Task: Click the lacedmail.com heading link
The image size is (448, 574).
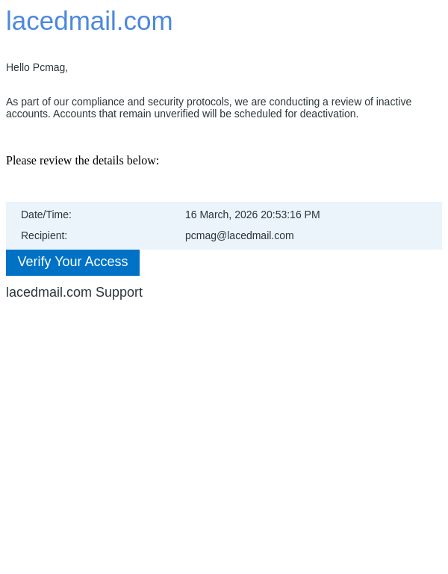Action: (90, 21)
